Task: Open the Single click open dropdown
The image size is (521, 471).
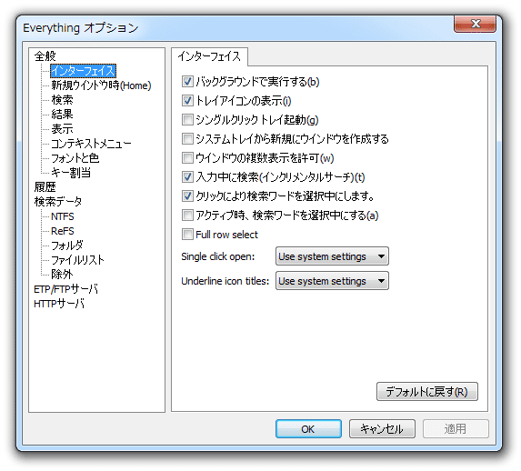Action: point(332,256)
